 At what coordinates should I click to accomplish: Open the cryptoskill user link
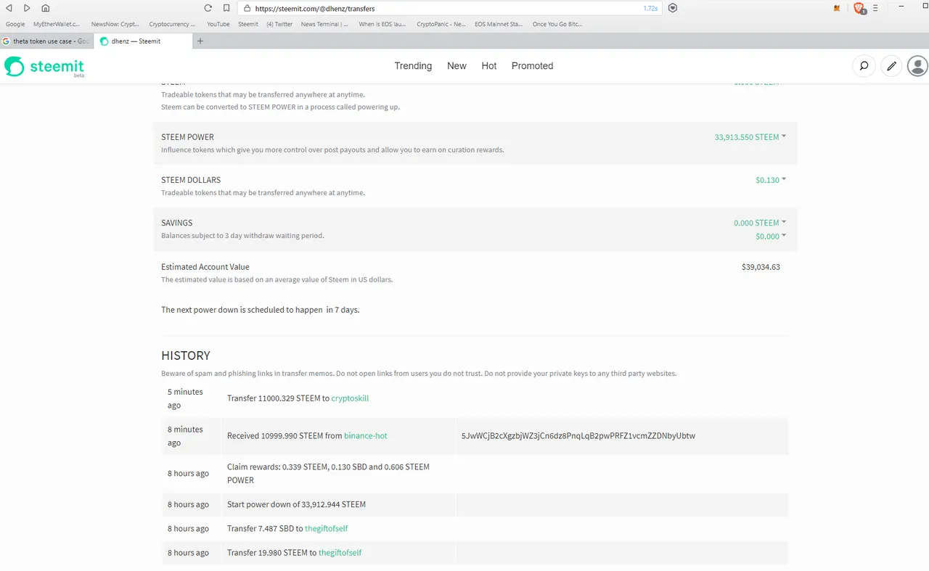[350, 398]
